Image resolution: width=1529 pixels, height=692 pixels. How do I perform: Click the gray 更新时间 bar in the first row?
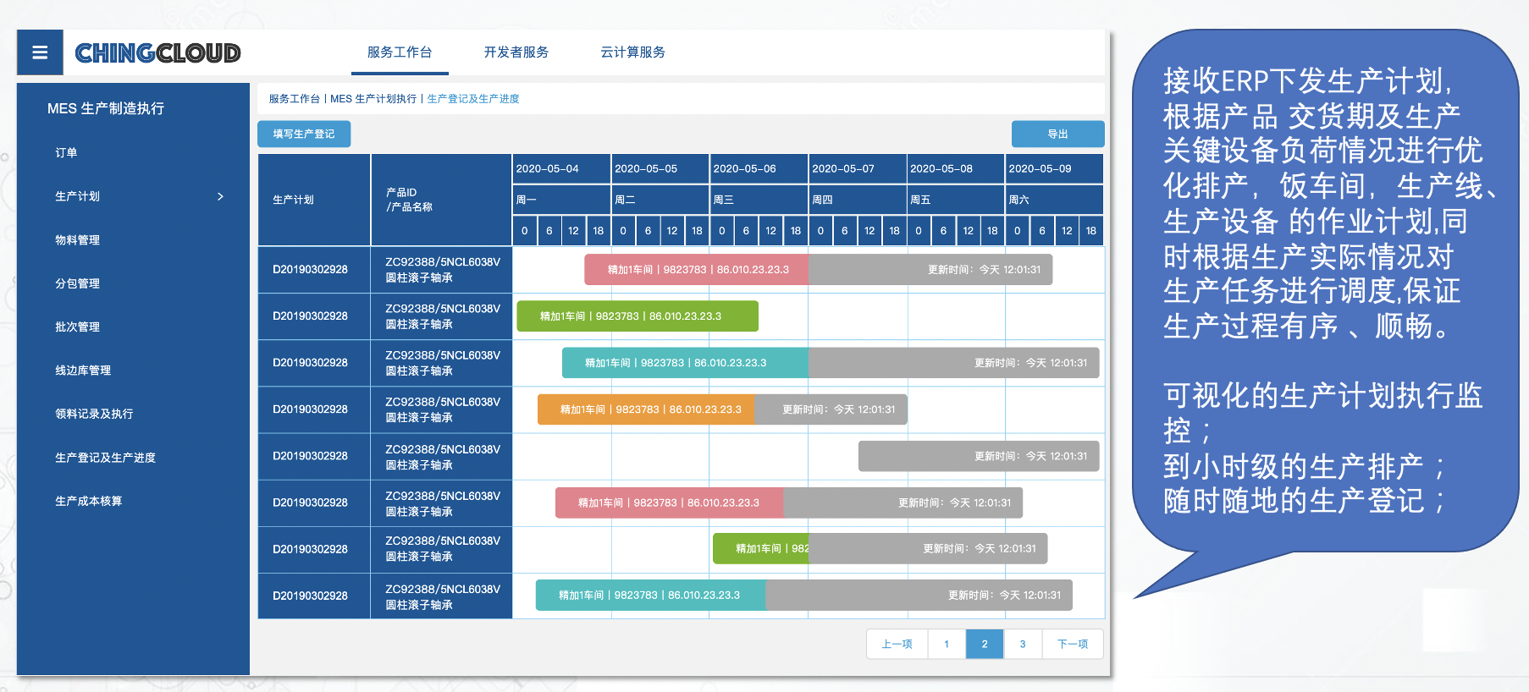(930, 270)
